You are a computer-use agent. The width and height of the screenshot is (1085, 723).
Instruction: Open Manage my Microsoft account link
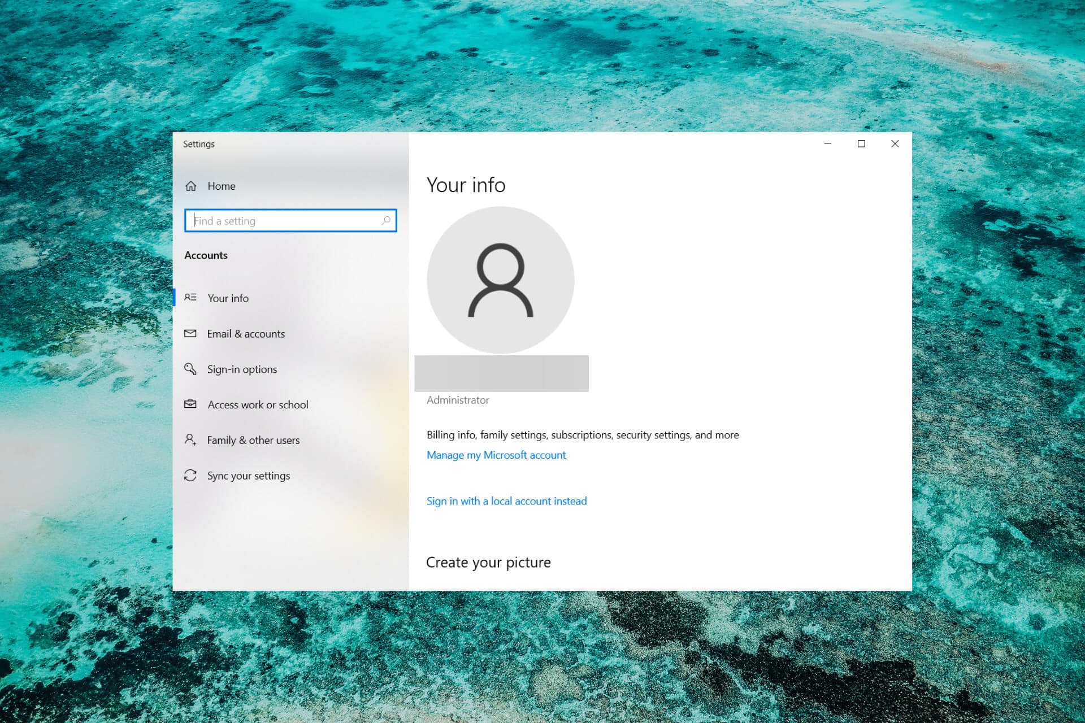point(496,454)
